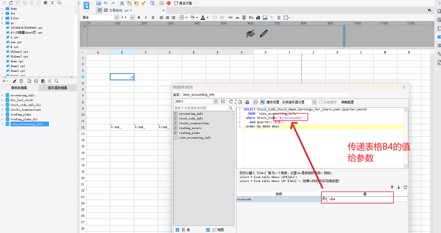Click the 简洁文雅 theme button
This screenshot has width=441, height=233.
183,3
